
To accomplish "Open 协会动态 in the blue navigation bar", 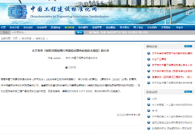I will (x=28, y=27).
